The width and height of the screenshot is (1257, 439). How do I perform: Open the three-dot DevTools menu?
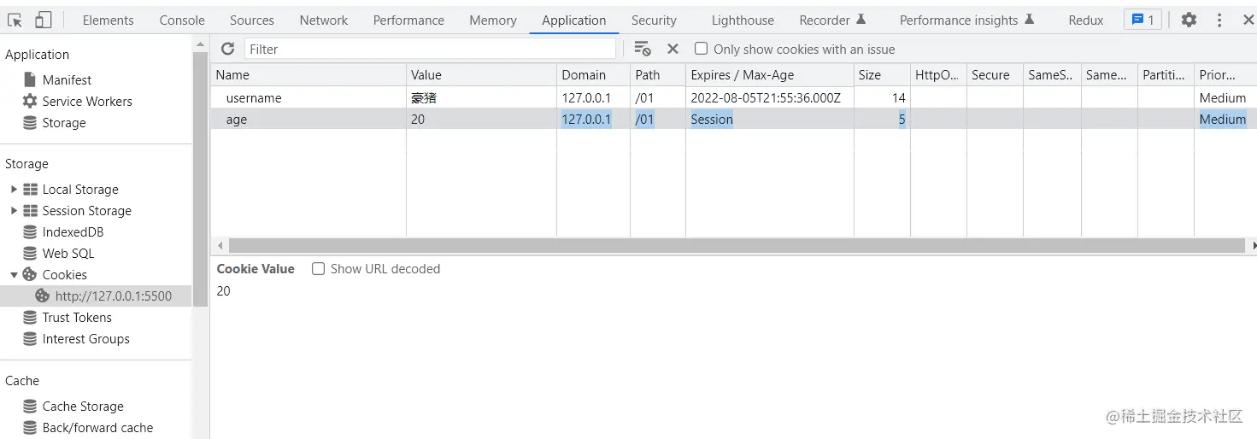click(x=1219, y=20)
